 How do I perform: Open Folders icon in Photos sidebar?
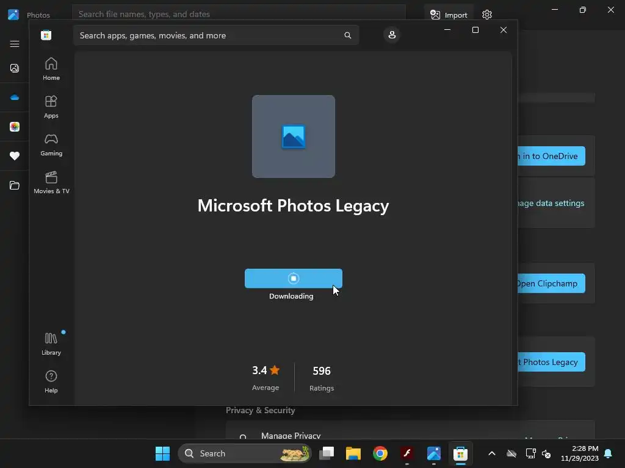point(15,185)
